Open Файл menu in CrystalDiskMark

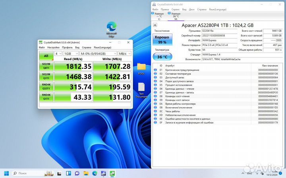(42, 47)
